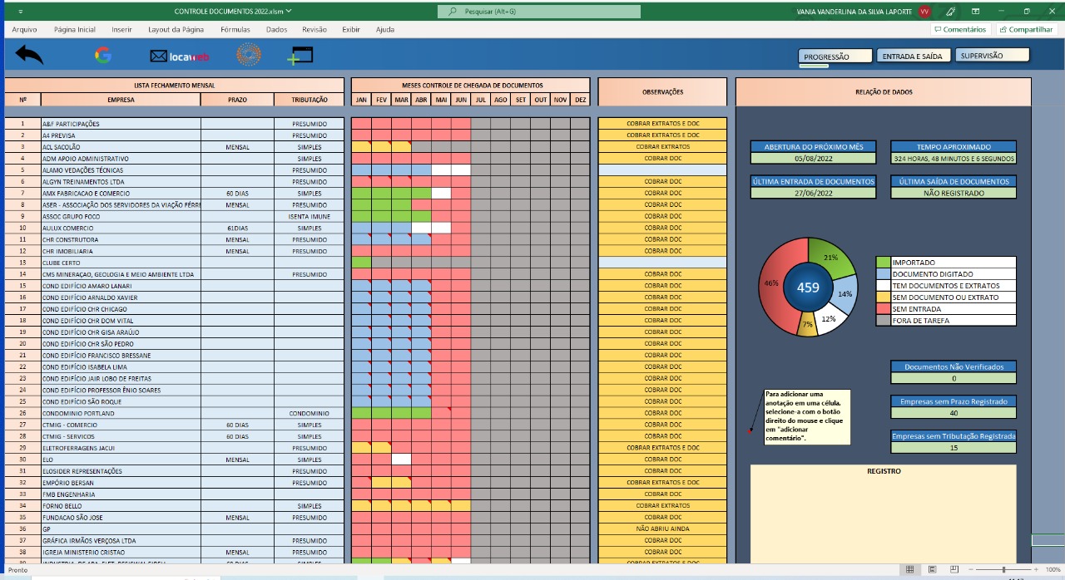1065x580 pixels.
Task: Switch to Page Layout view in status bar
Action: pyautogui.click(x=933, y=569)
